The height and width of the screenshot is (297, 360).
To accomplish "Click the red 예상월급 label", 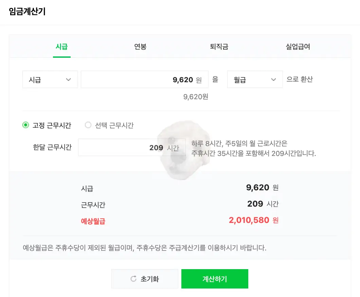I will point(93,220).
